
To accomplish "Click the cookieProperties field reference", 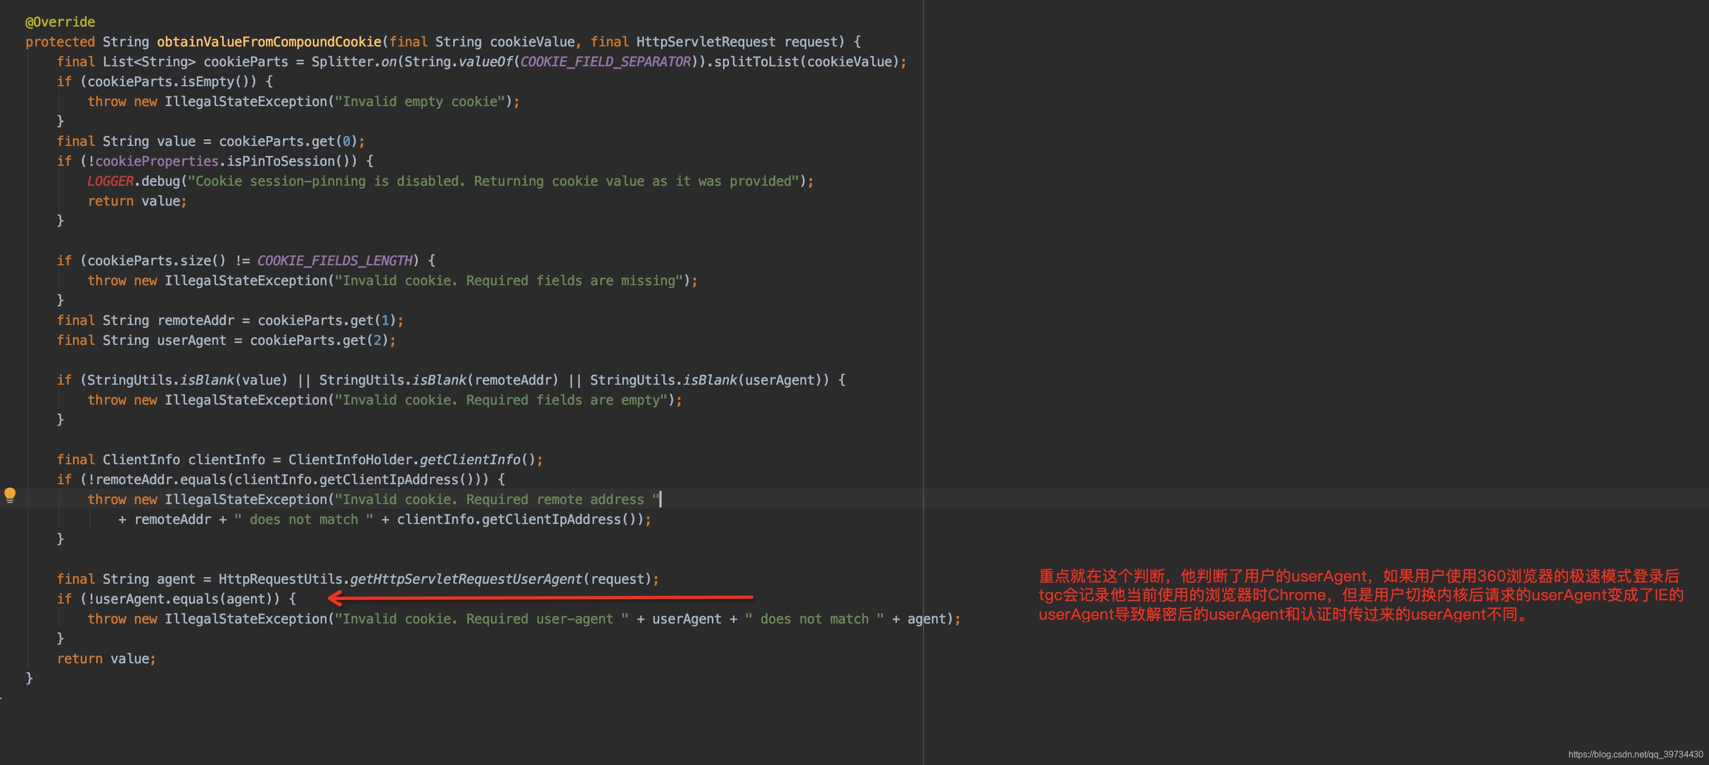I will tap(156, 161).
